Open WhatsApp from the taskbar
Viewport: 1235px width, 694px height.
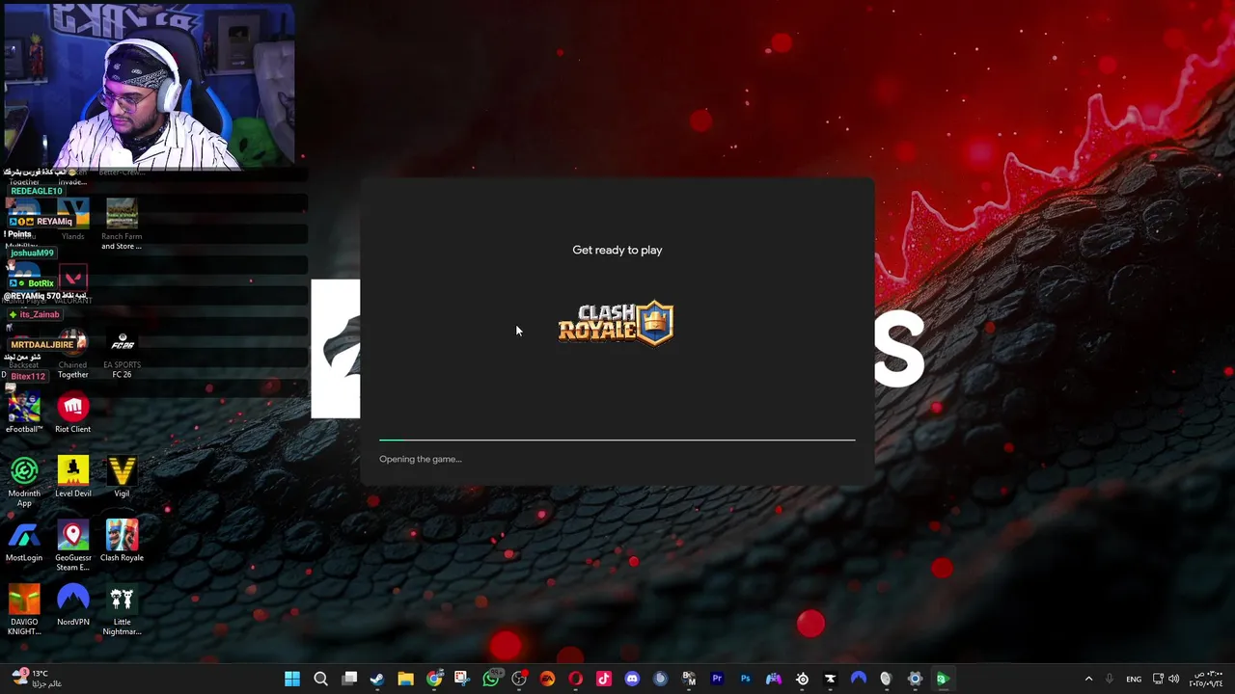point(491,679)
